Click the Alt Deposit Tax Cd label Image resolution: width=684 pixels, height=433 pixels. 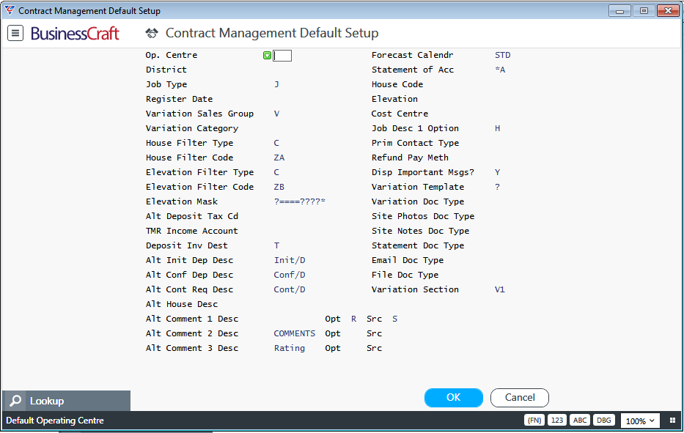192,216
